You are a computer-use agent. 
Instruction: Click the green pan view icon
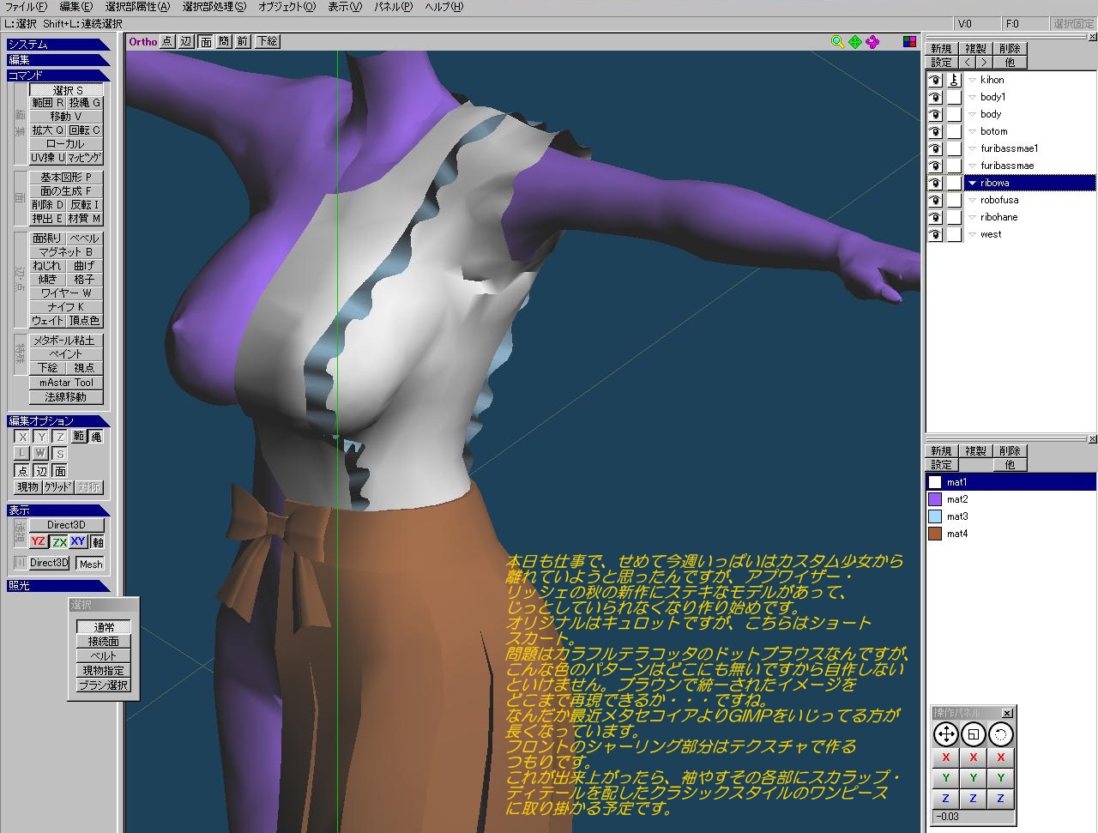tap(855, 41)
